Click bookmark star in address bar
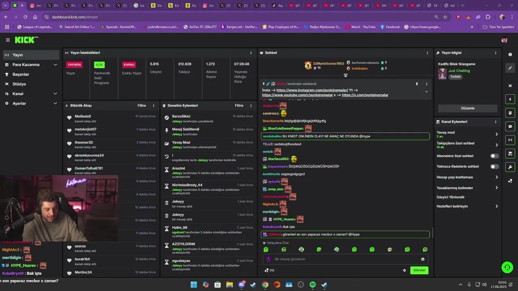518x291 pixels. click(445, 17)
